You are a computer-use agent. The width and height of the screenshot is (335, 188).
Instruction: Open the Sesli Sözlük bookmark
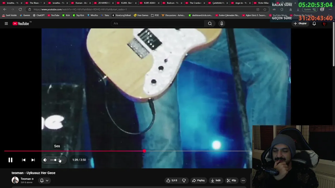tap(9, 15)
